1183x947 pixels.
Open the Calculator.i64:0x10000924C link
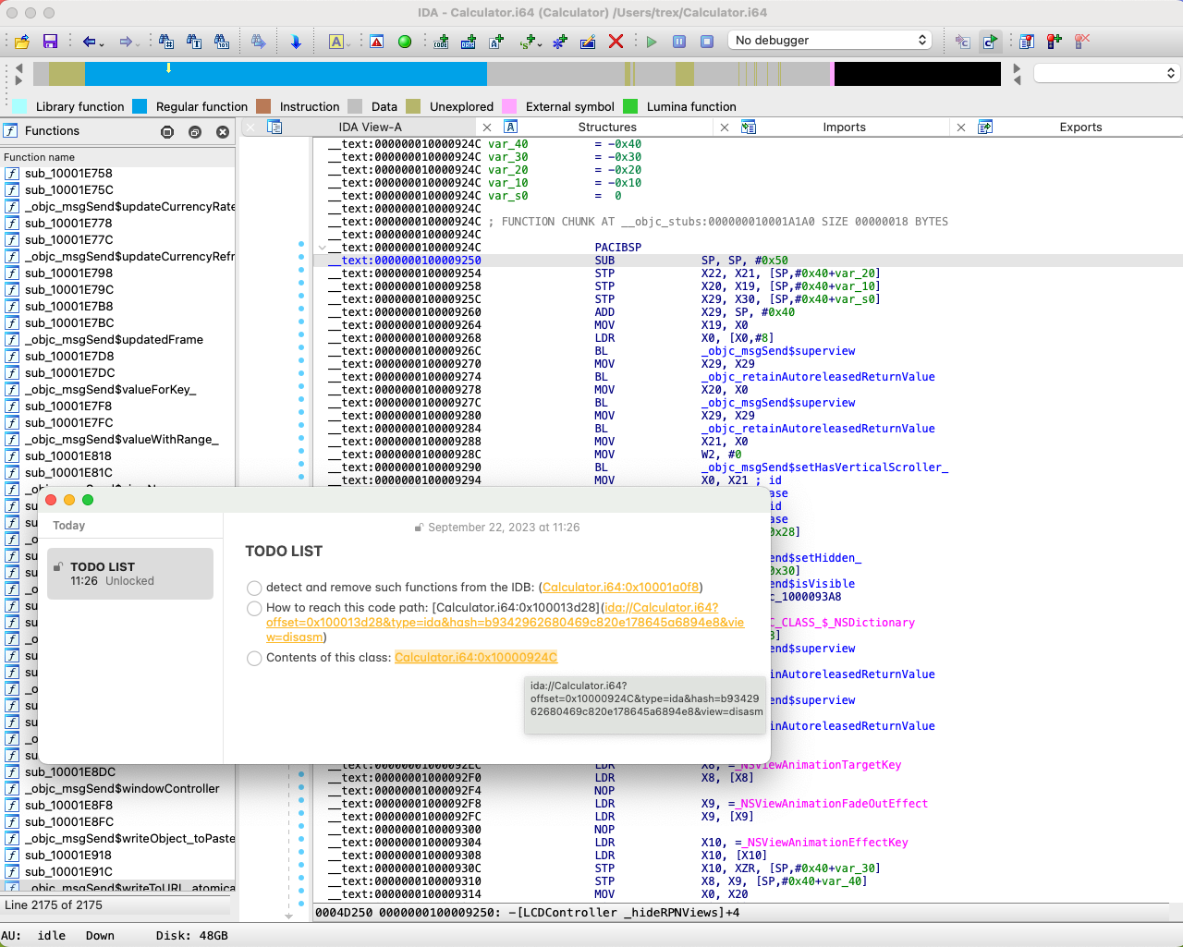coord(475,658)
